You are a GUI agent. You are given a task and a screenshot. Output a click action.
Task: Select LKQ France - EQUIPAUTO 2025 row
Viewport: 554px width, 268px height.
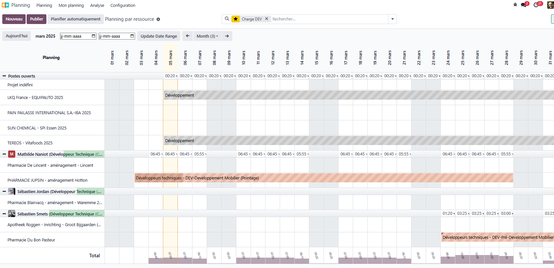[52, 97]
